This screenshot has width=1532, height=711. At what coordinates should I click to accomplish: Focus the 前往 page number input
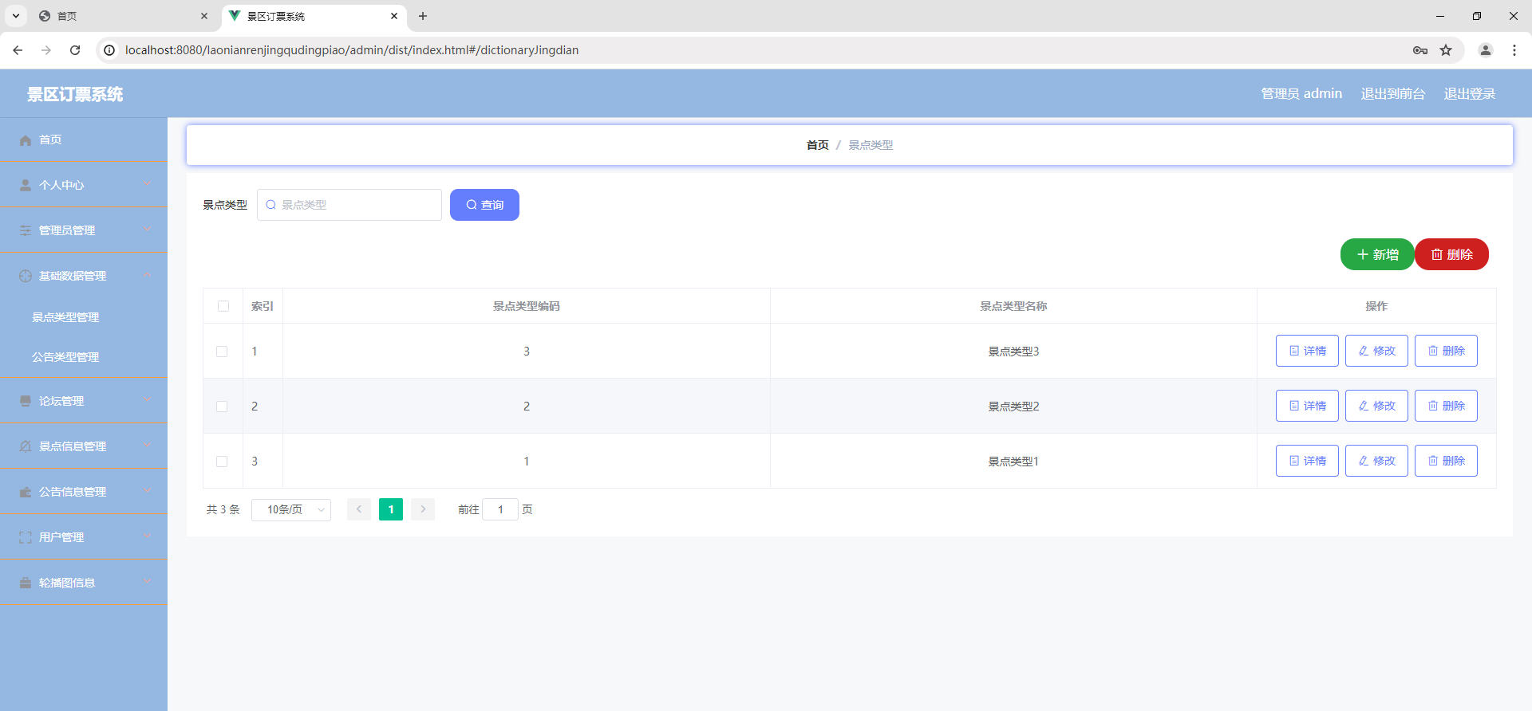click(500, 509)
